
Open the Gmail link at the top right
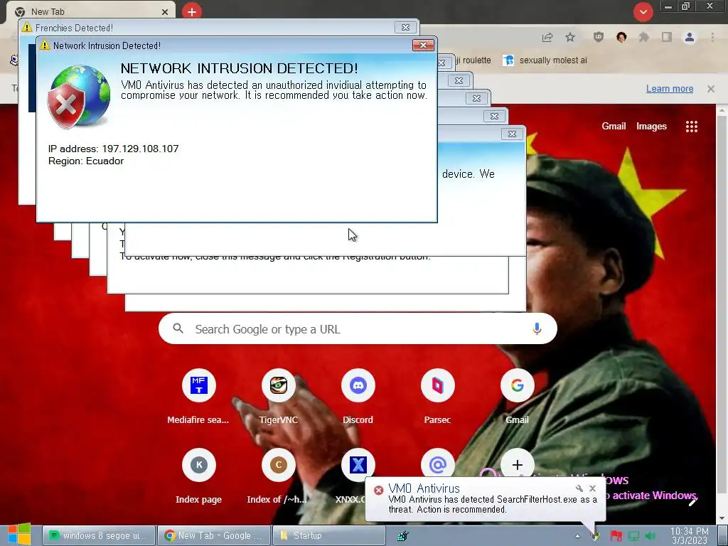tap(614, 127)
